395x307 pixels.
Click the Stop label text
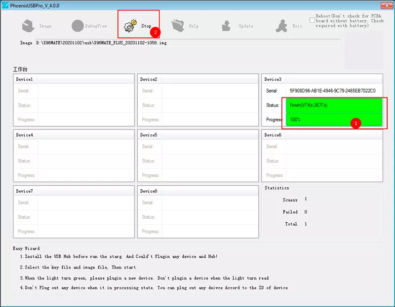(x=146, y=26)
